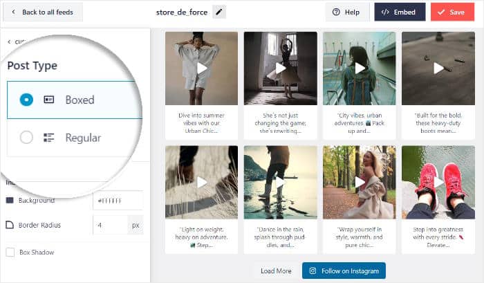Click the pencil icon beside store_de_force

(x=219, y=12)
